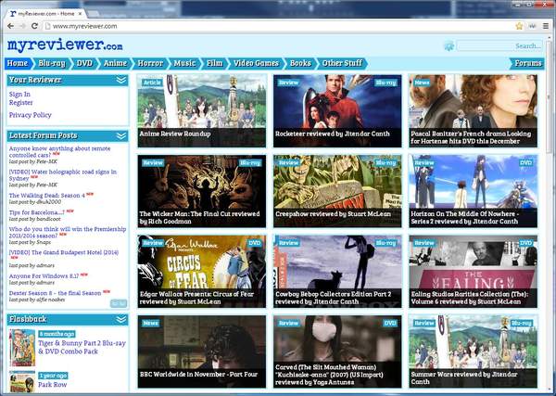This screenshot has width=556, height=396.
Task: Collapse the Latest Forum Posts panel
Action: (121, 136)
